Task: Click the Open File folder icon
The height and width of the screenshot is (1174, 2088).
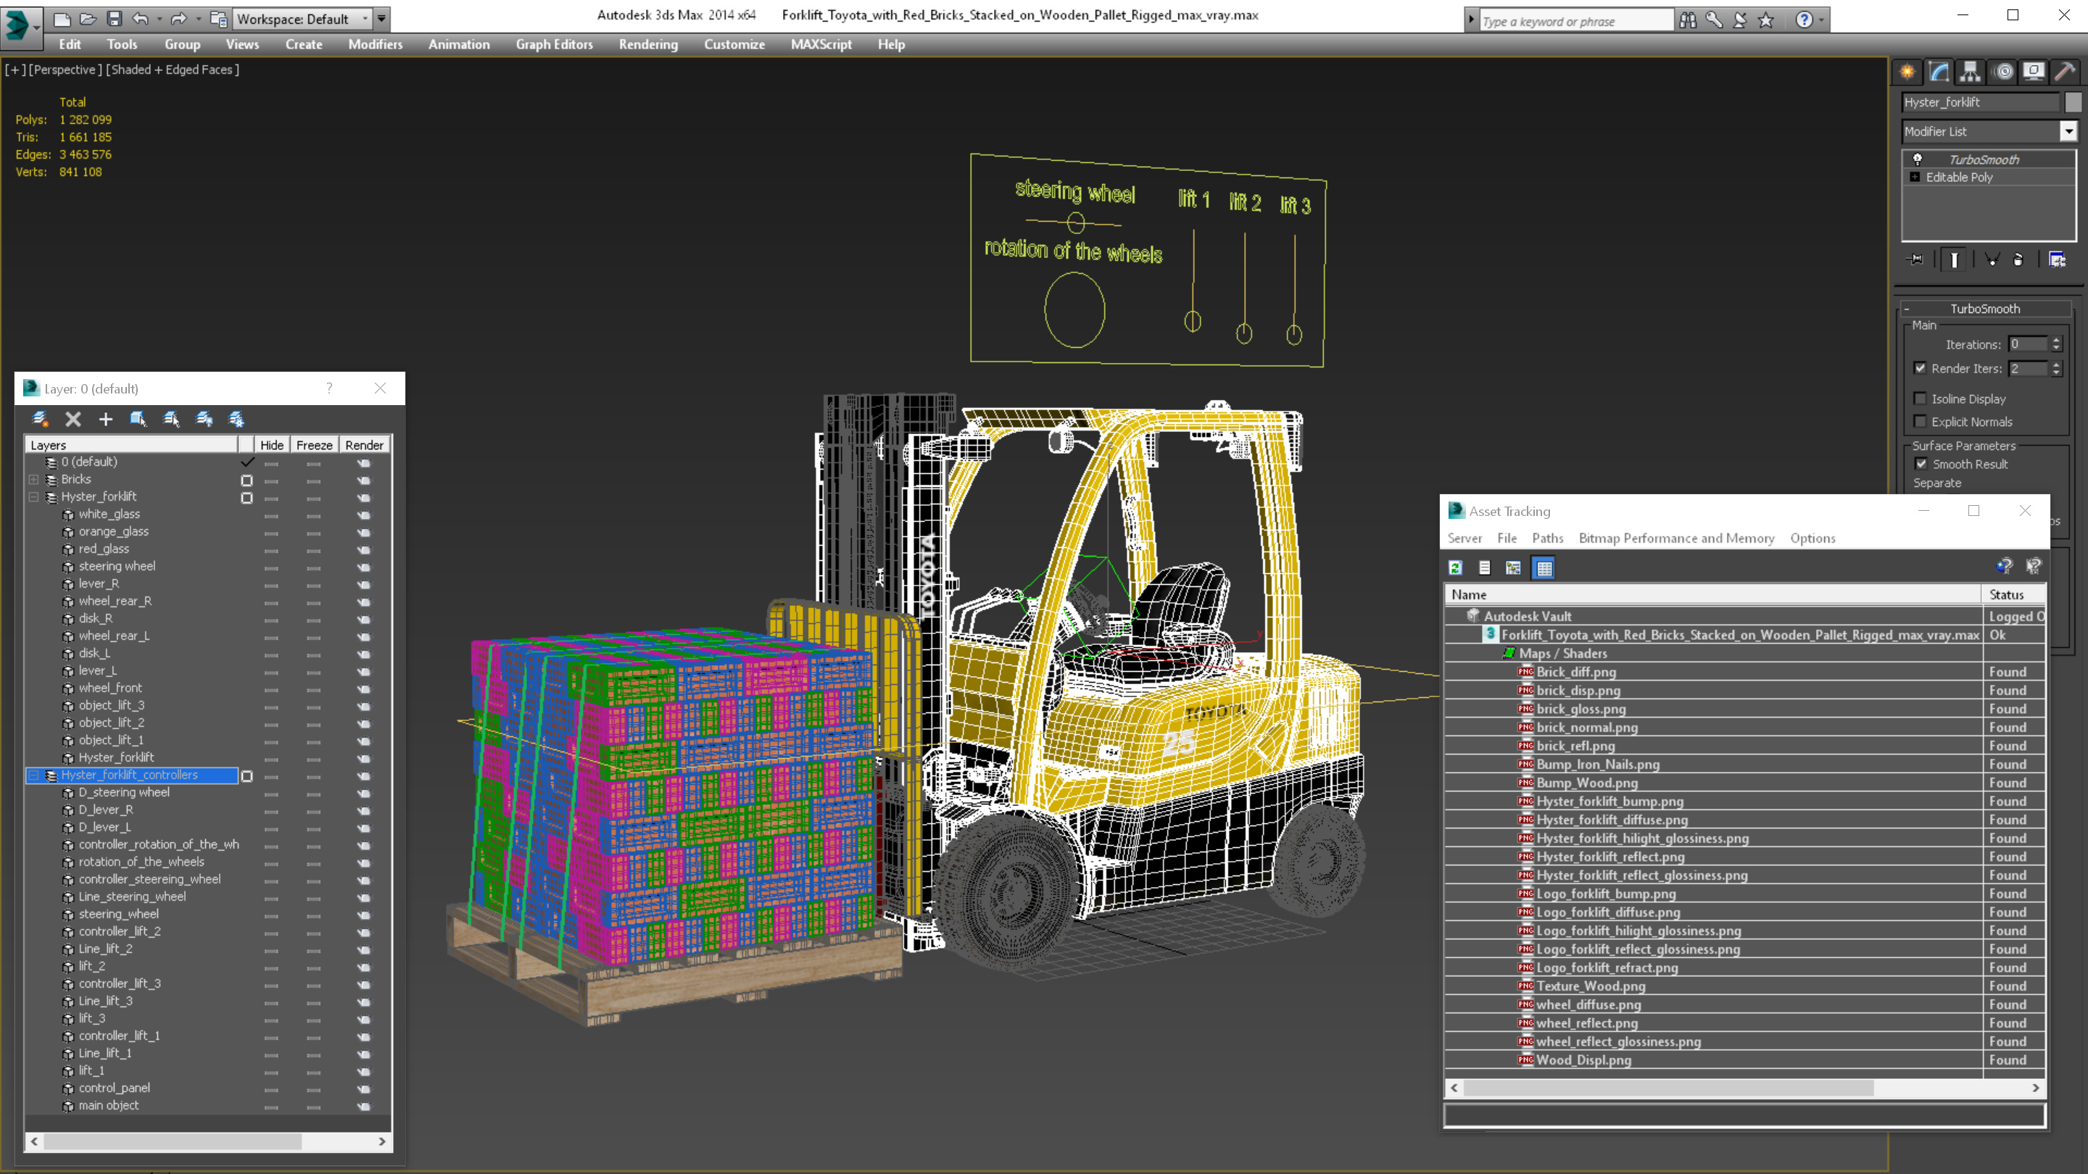Action: [88, 18]
